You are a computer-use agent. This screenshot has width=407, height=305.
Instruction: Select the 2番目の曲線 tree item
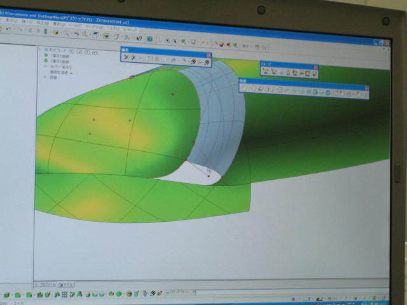click(59, 62)
